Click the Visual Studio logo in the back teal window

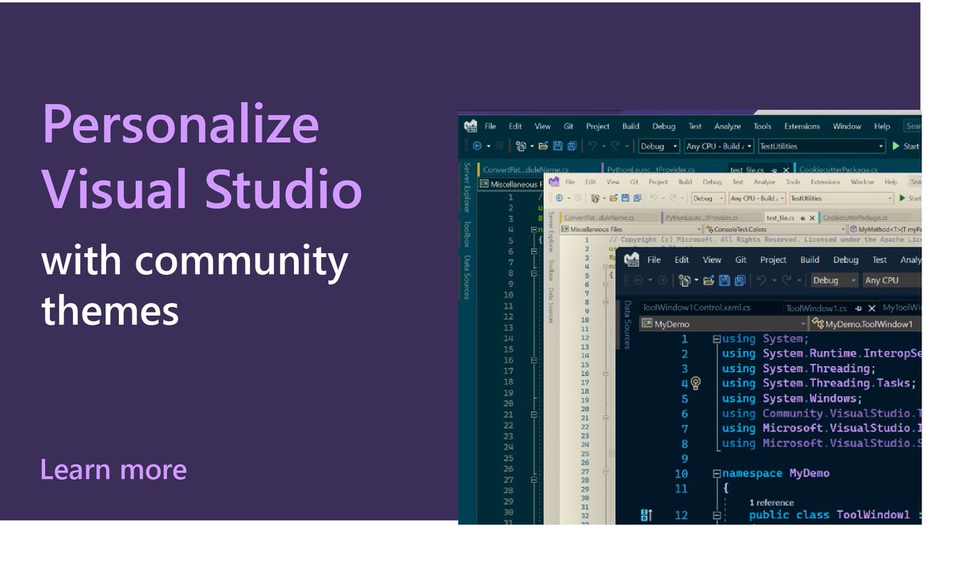(471, 126)
